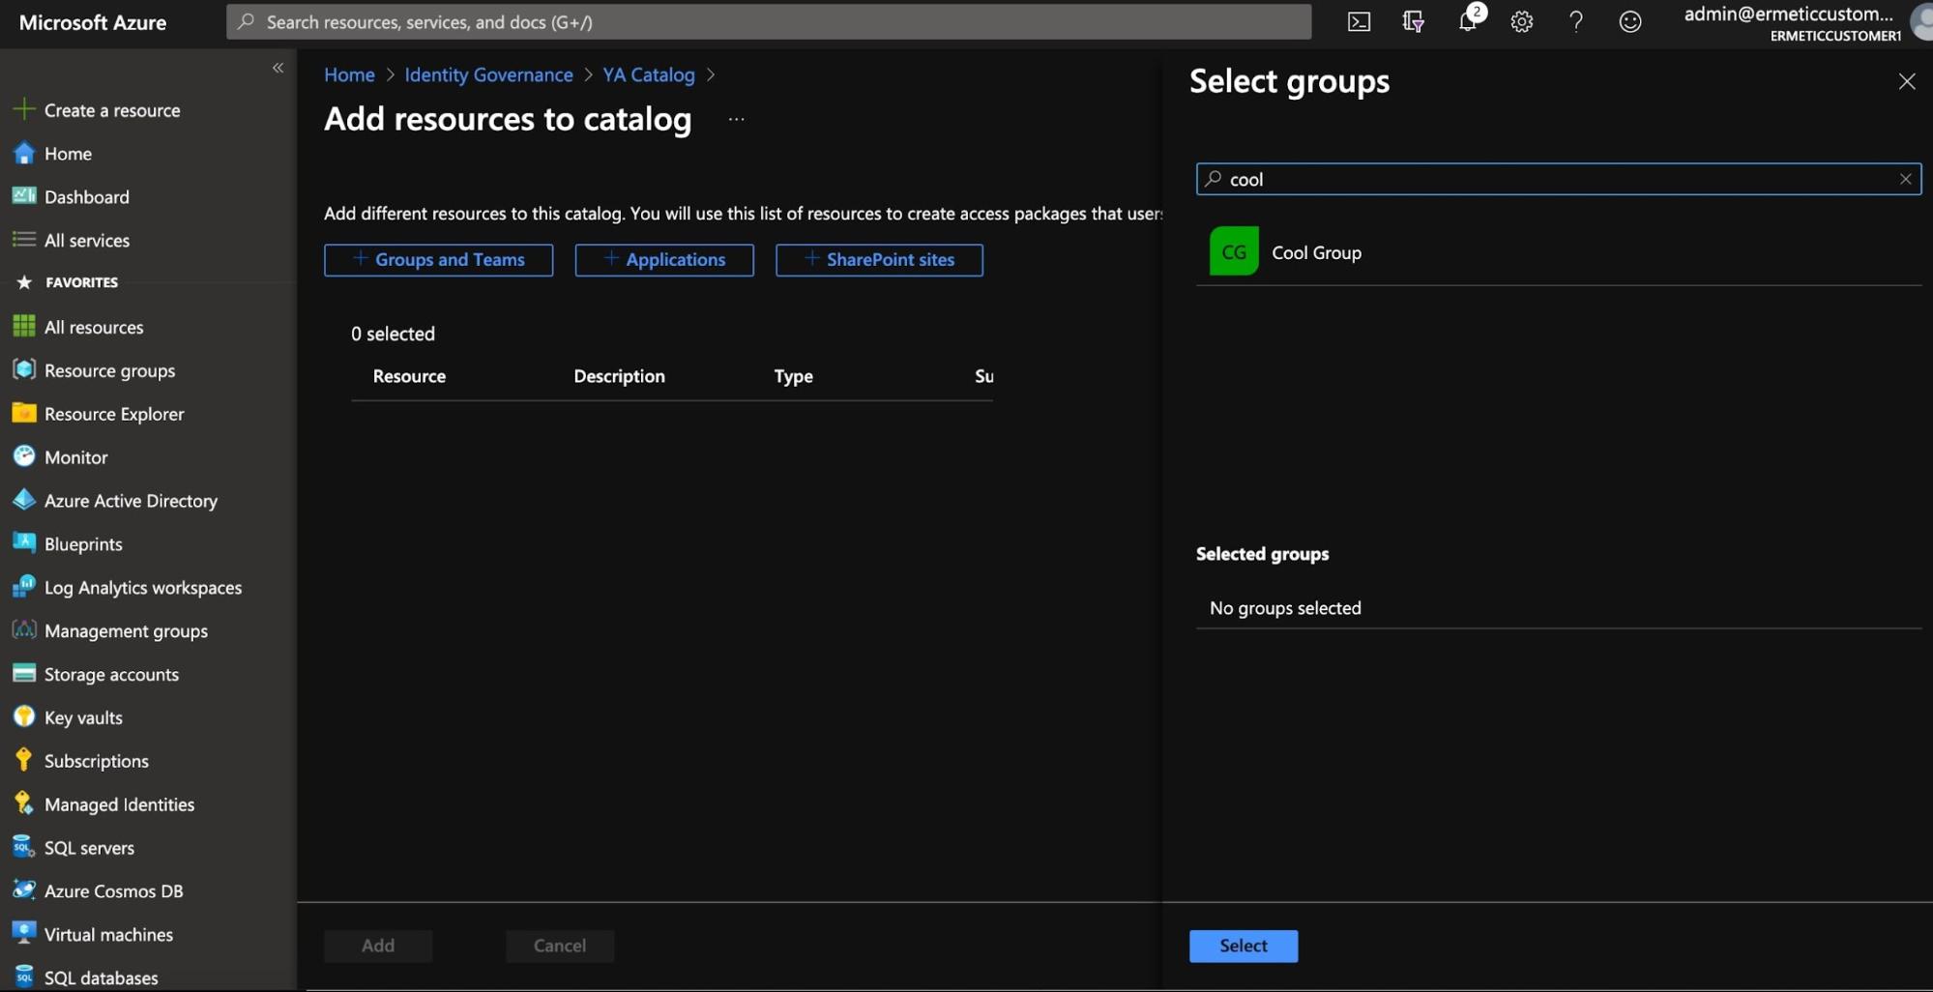Click the Home breadcrumb link
The width and height of the screenshot is (1933, 992).
(349, 74)
